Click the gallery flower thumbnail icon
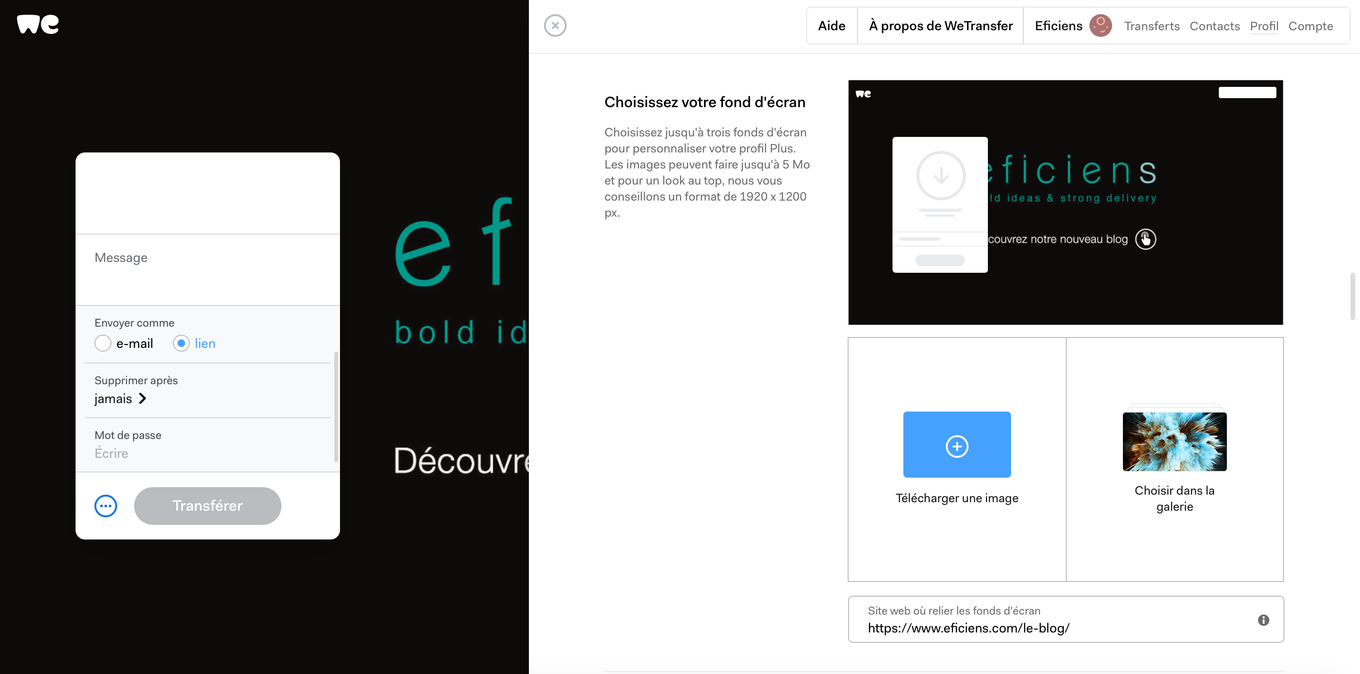Viewport: 1360px width, 674px height. (1174, 441)
